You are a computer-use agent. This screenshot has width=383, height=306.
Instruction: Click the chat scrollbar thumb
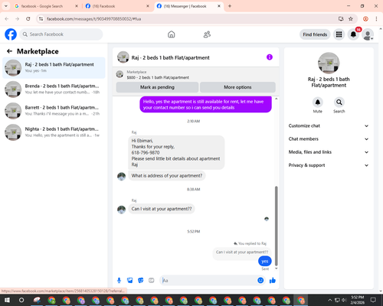(276, 226)
